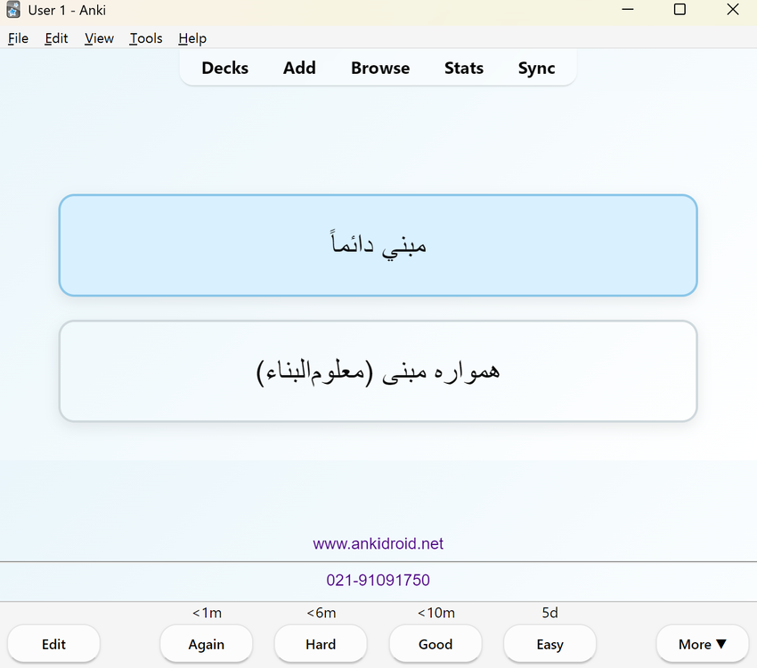Open the Help menu
This screenshot has width=757, height=668.
tap(192, 38)
